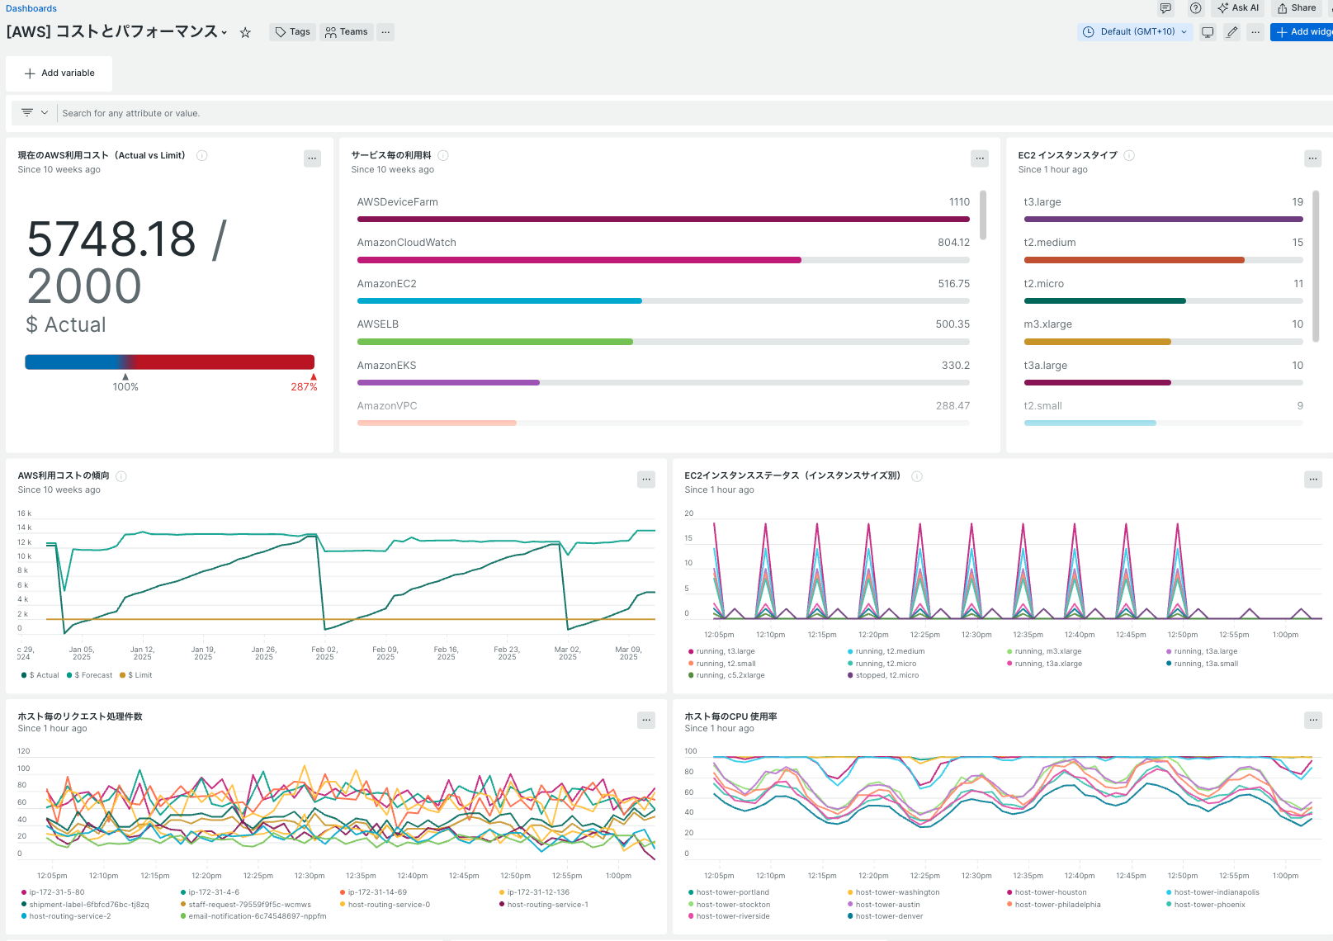Toggle the host-routing-service-2 legend series
This screenshot has height=941, width=1333.
[66, 916]
